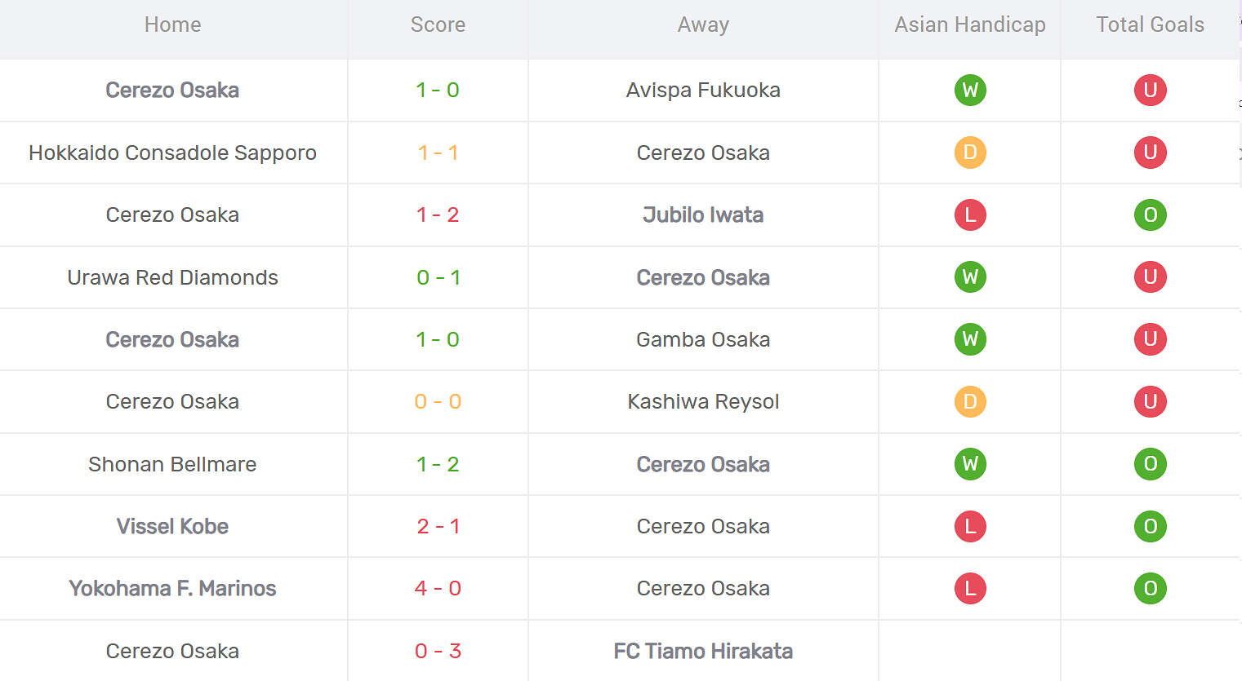1242x681 pixels.
Task: Click the green O badge in Shonan Bellmare row
Action: [1150, 464]
